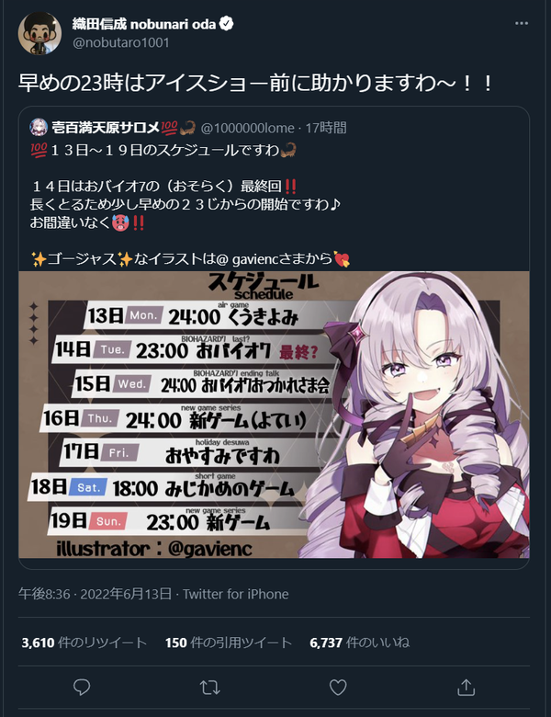Click the 午後8:36 · 2022年6月13日 timestamp

coord(95,594)
